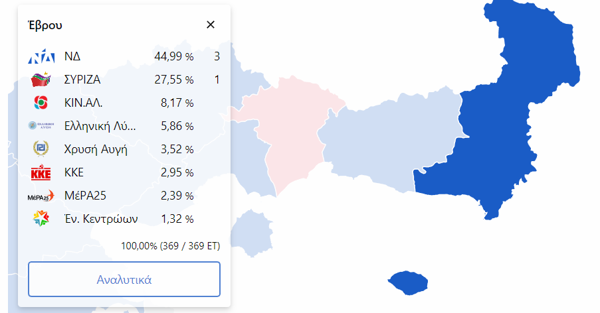The height and width of the screenshot is (313, 600).
Task: Click the ΣΥΡΙΖΑ party logo
Action: click(41, 80)
